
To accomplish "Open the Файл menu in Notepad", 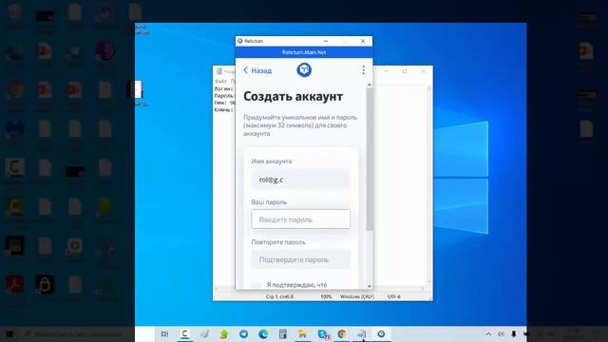I will coord(220,81).
